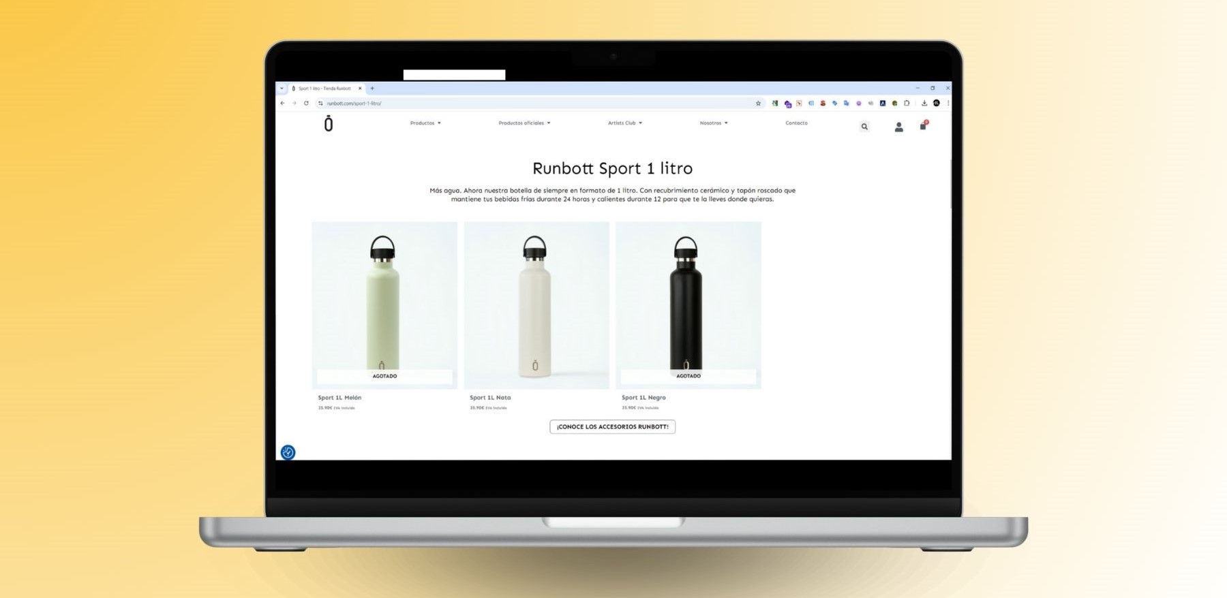Click the AGOTADO label on Melón bottle

pyautogui.click(x=384, y=376)
